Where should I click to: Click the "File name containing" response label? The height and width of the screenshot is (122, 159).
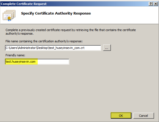pyautogui.click(x=44, y=41)
